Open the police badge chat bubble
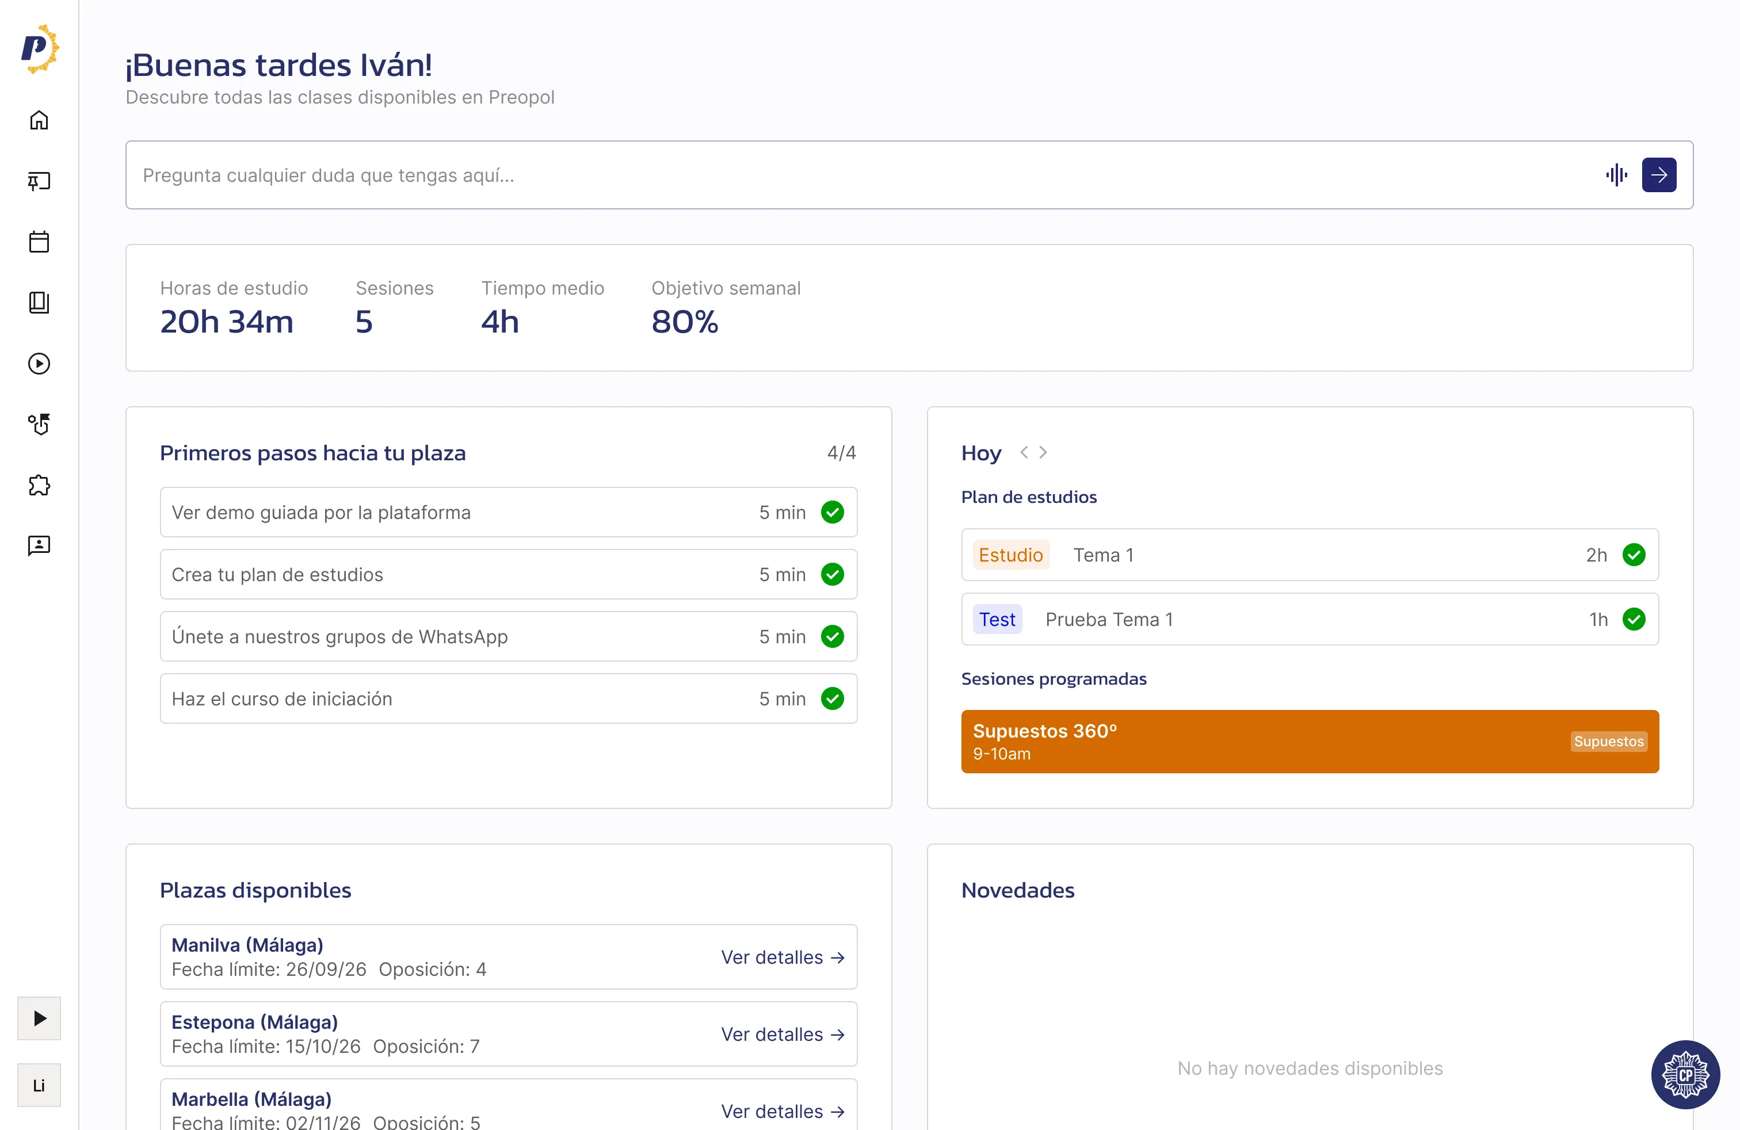 click(1685, 1074)
